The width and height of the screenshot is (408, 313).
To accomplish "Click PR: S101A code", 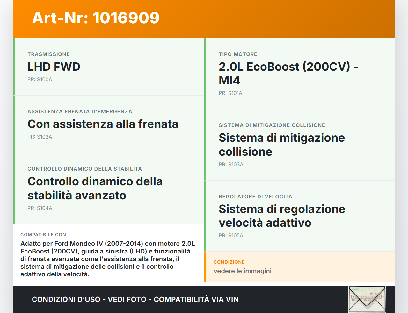I will [x=230, y=93].
